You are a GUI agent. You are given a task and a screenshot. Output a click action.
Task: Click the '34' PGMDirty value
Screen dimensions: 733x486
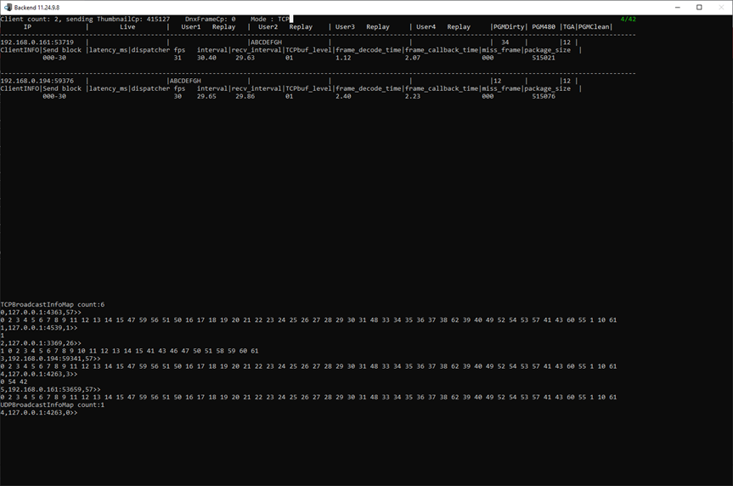(x=505, y=42)
